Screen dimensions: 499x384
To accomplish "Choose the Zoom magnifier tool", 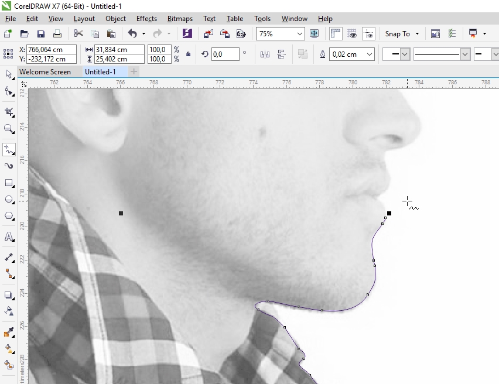I will [9, 129].
